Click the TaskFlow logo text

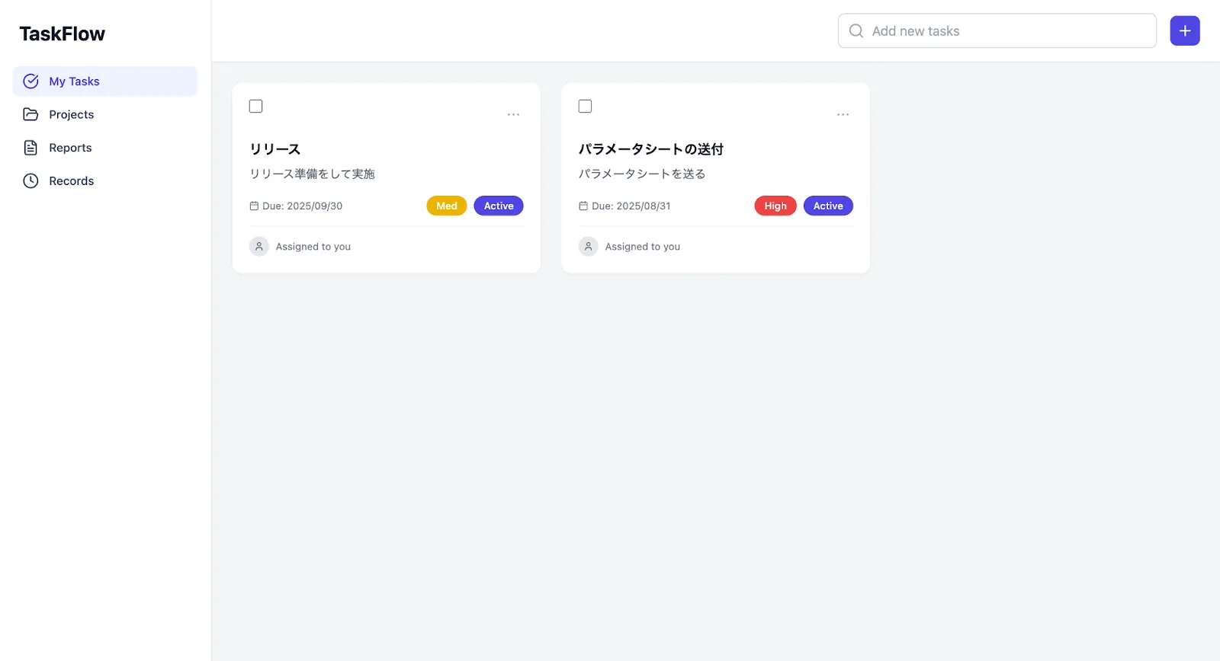tap(63, 34)
